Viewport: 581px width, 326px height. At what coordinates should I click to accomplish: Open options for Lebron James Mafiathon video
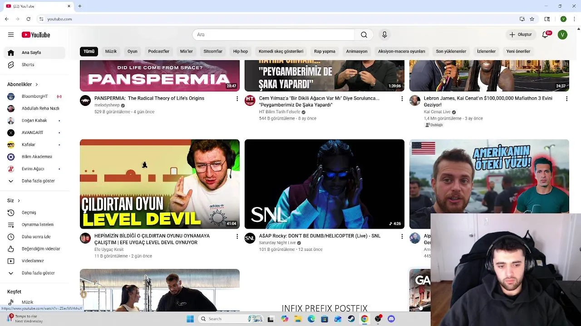[566, 99]
